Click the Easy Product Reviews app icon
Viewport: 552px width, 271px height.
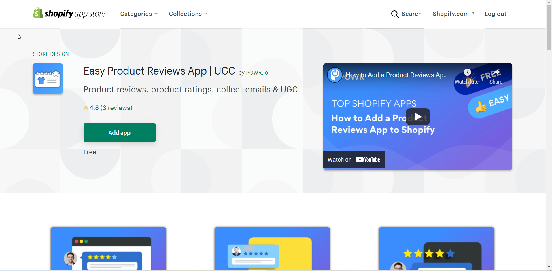(48, 78)
